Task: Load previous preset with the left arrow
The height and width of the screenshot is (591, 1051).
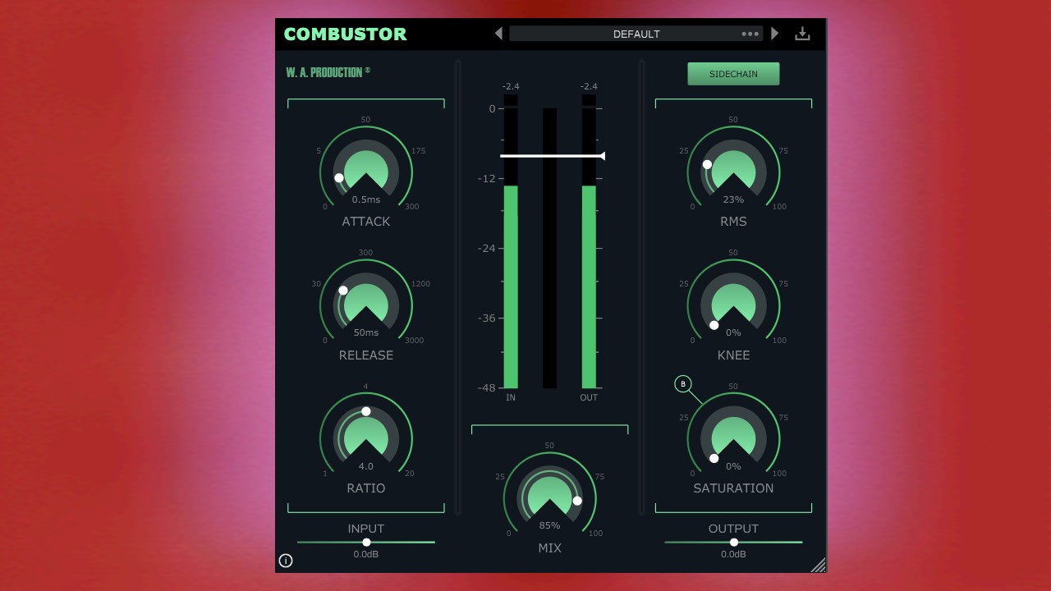Action: tap(498, 34)
